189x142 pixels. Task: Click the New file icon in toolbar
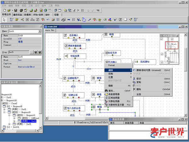[4, 10]
